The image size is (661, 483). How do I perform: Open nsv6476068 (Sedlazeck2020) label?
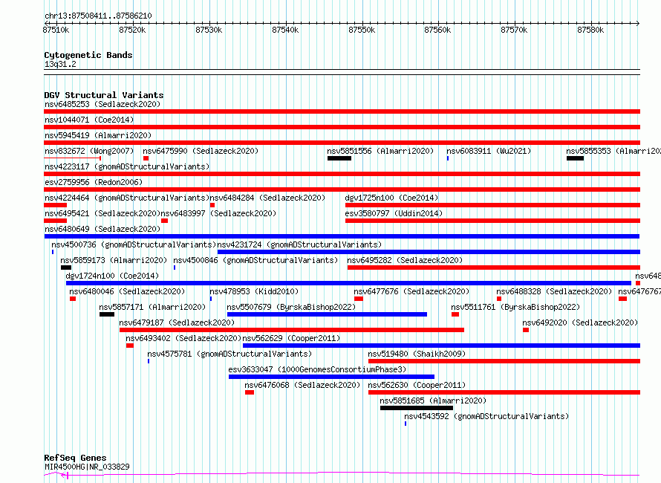(302, 385)
